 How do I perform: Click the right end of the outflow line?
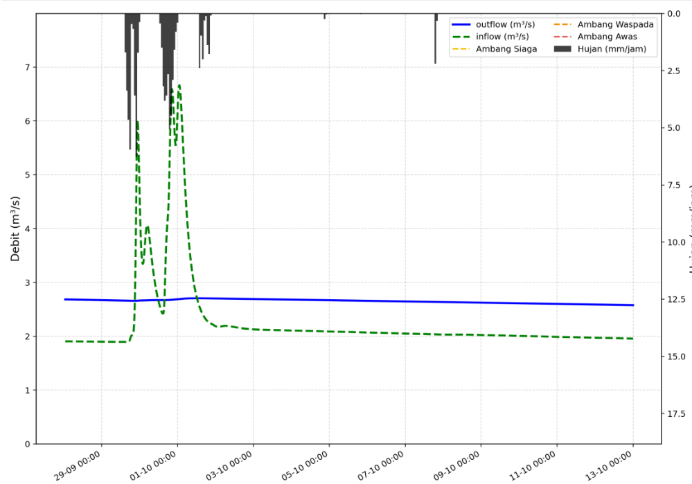click(633, 305)
